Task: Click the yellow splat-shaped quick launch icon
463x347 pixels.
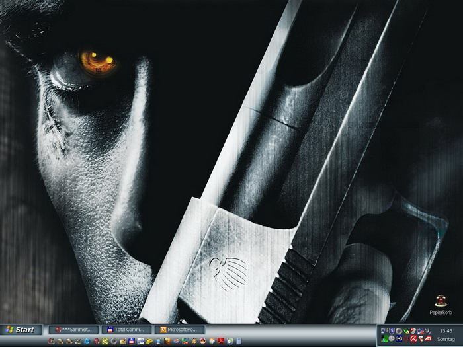Action: pyautogui.click(x=149, y=341)
